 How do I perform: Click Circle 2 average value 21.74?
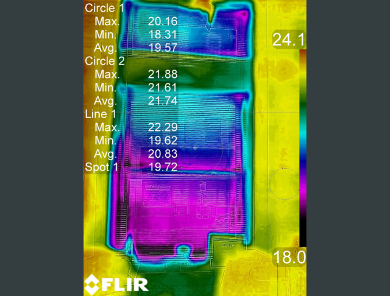(163, 100)
